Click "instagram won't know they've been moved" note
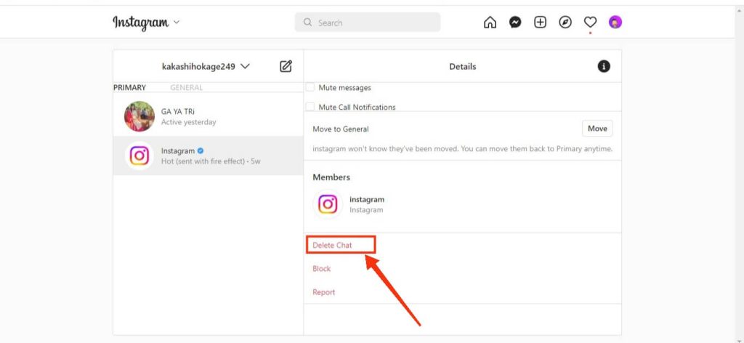 463,148
